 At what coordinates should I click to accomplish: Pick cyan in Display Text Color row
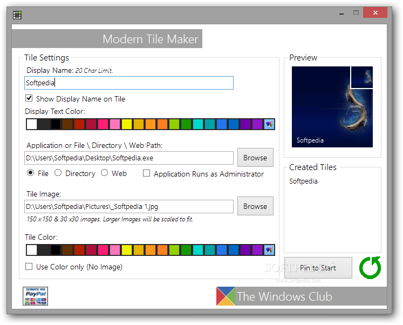click(198, 125)
